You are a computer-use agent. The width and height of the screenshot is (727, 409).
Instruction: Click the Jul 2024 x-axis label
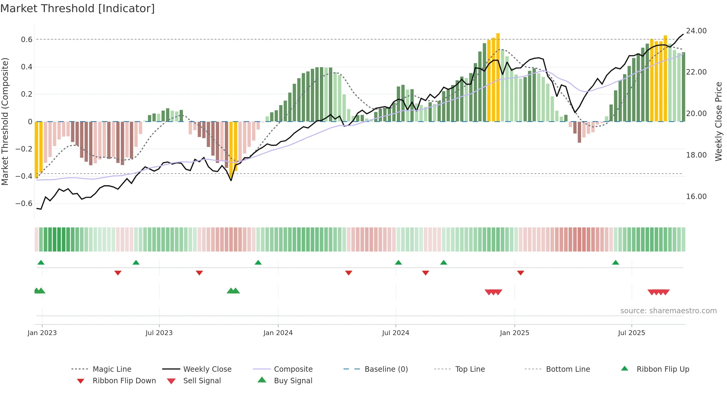click(x=396, y=333)
